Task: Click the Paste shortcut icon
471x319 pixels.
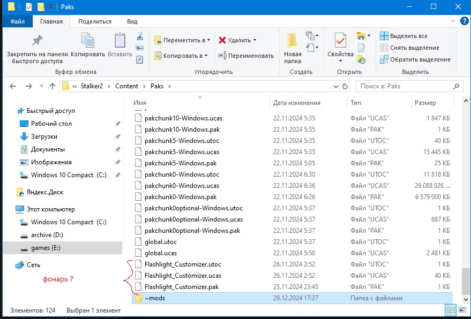Action: (x=140, y=59)
